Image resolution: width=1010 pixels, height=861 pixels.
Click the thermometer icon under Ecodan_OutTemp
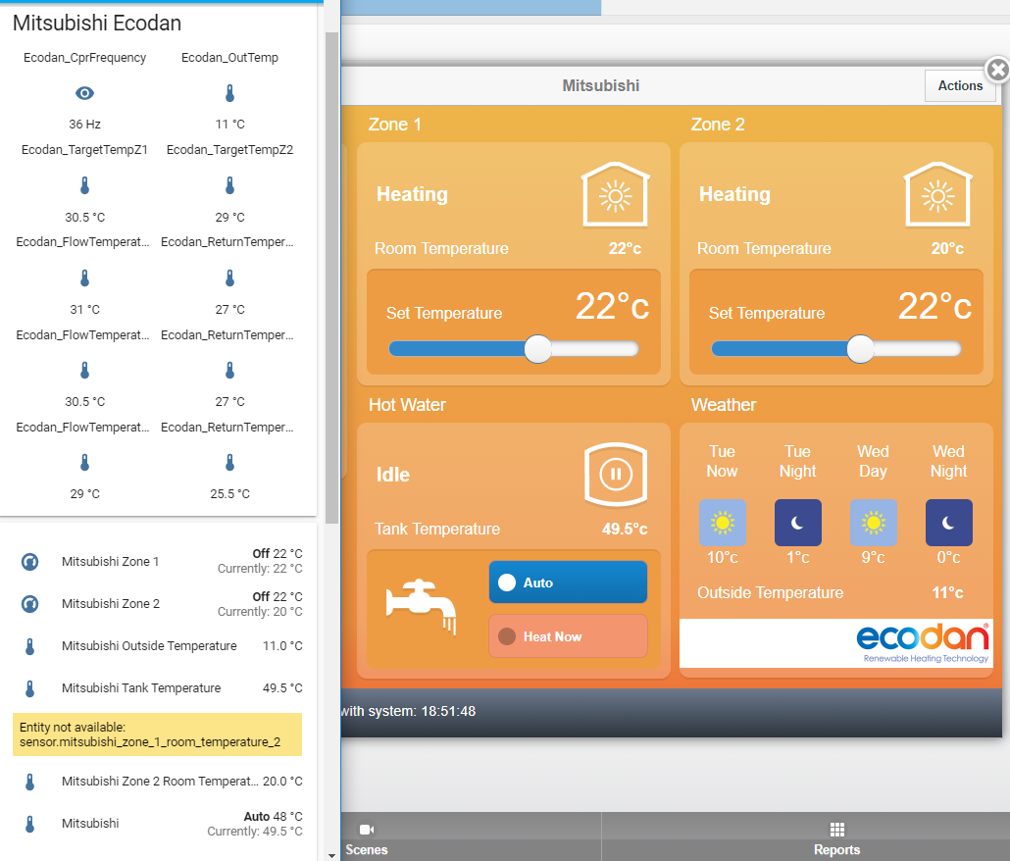228,93
